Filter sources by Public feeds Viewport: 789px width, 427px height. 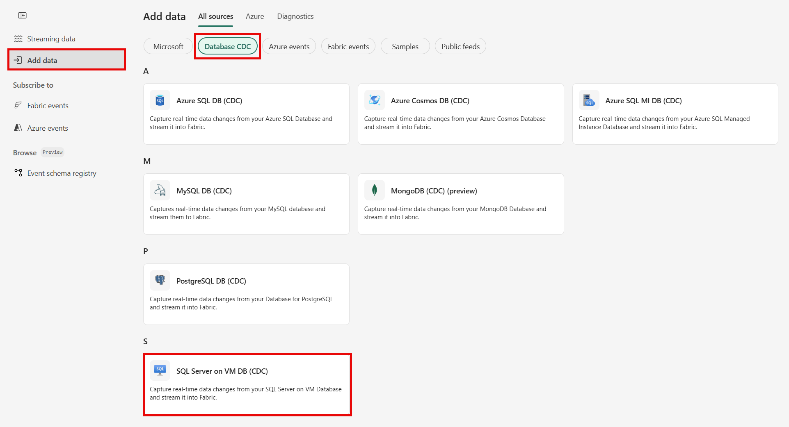click(461, 46)
